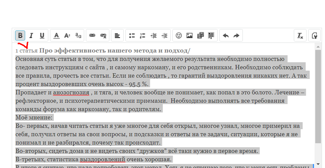This screenshot has height=168, width=325.
Task: Click line starting 'рефлекторное, и психотерапевтическими'
Action: pyautogui.click(x=150, y=101)
